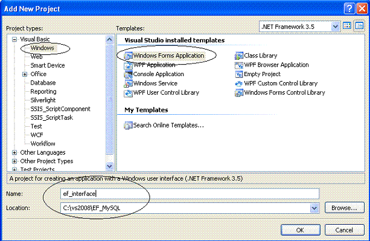Viewport: 370px width, 241px height.
Task: Click the project types scrollbar down arrow
Action: tap(109, 166)
